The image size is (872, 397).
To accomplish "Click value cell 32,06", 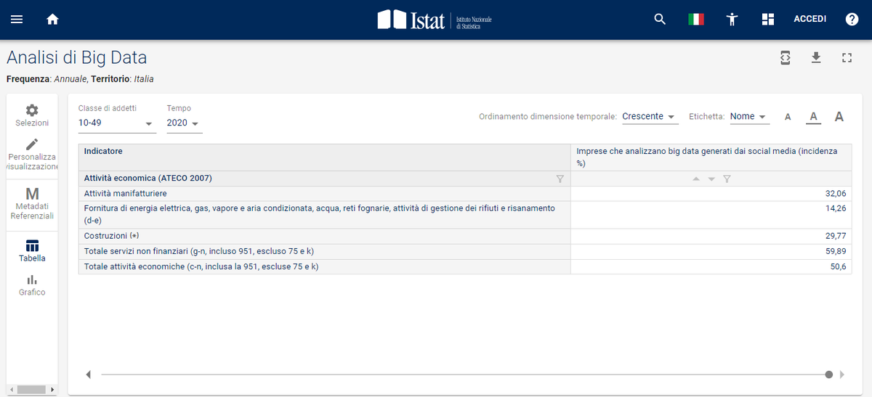I will [711, 194].
